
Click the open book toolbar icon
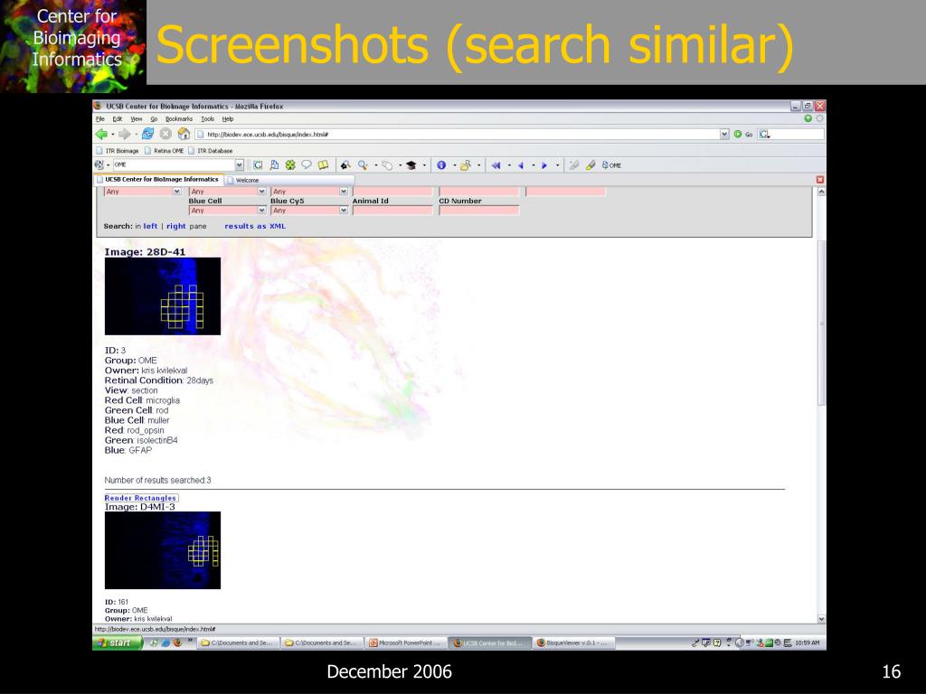pyautogui.click(x=323, y=165)
